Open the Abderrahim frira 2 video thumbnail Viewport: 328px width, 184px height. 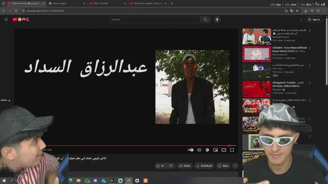pos(257,37)
